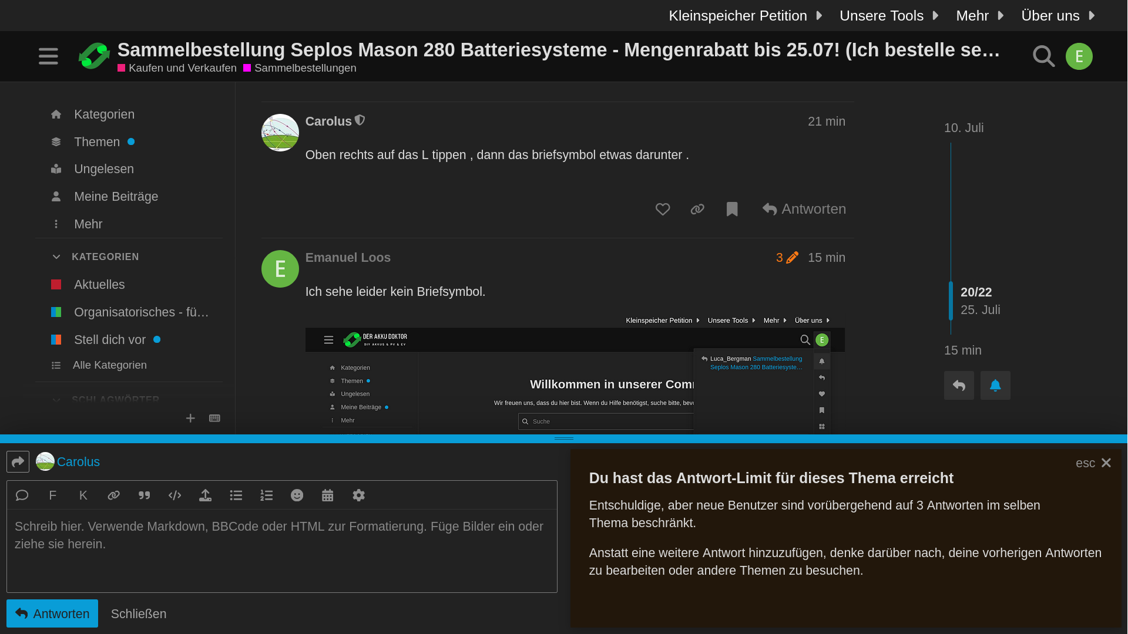The image size is (1128, 634).
Task: Open emoji picker in composer
Action: 297,495
